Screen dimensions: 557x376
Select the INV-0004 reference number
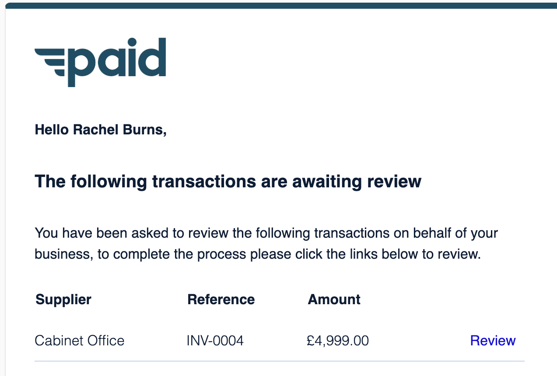point(215,341)
